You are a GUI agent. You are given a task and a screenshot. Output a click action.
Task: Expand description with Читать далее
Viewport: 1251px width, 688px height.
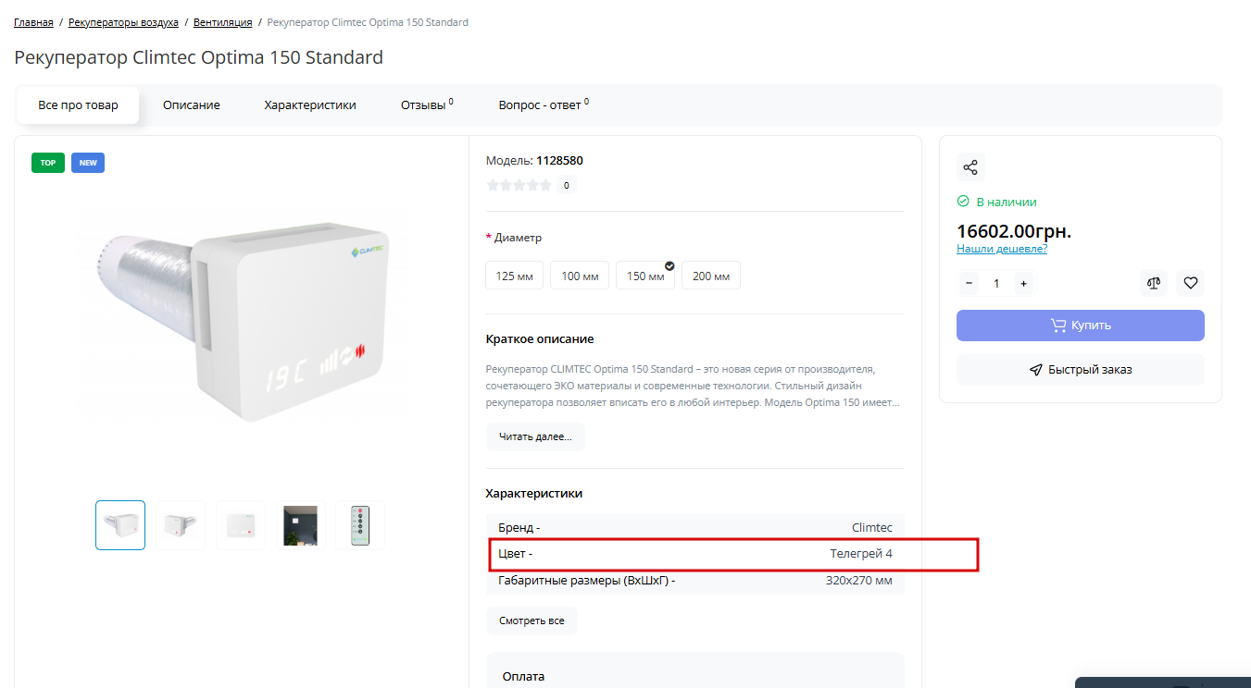click(535, 436)
